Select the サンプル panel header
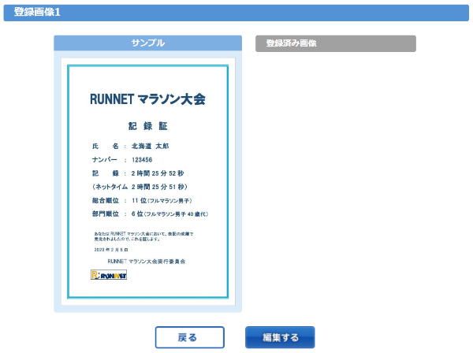The height and width of the screenshot is (353, 473). point(147,43)
